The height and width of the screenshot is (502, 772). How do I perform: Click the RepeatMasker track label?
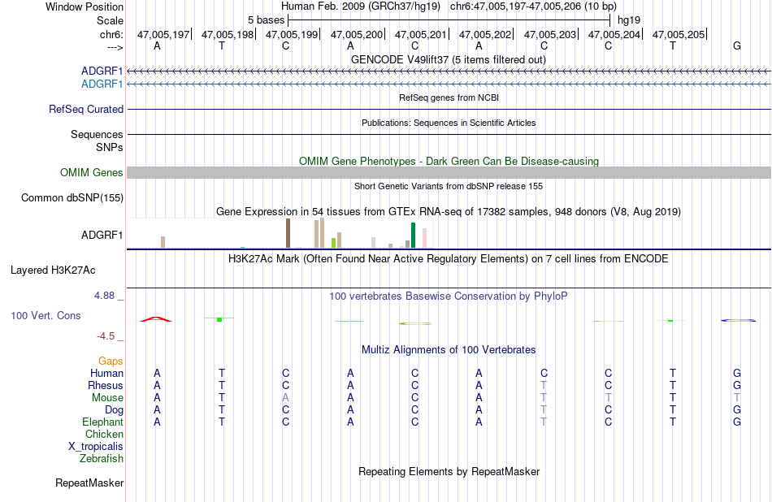click(x=89, y=483)
